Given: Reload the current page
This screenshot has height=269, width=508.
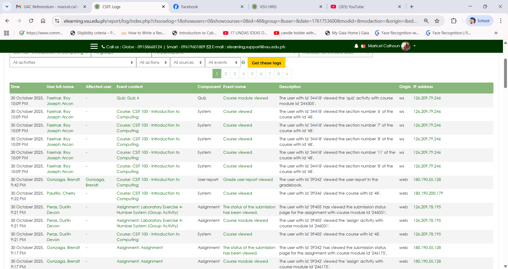Looking at the screenshot, I should (x=31, y=21).
